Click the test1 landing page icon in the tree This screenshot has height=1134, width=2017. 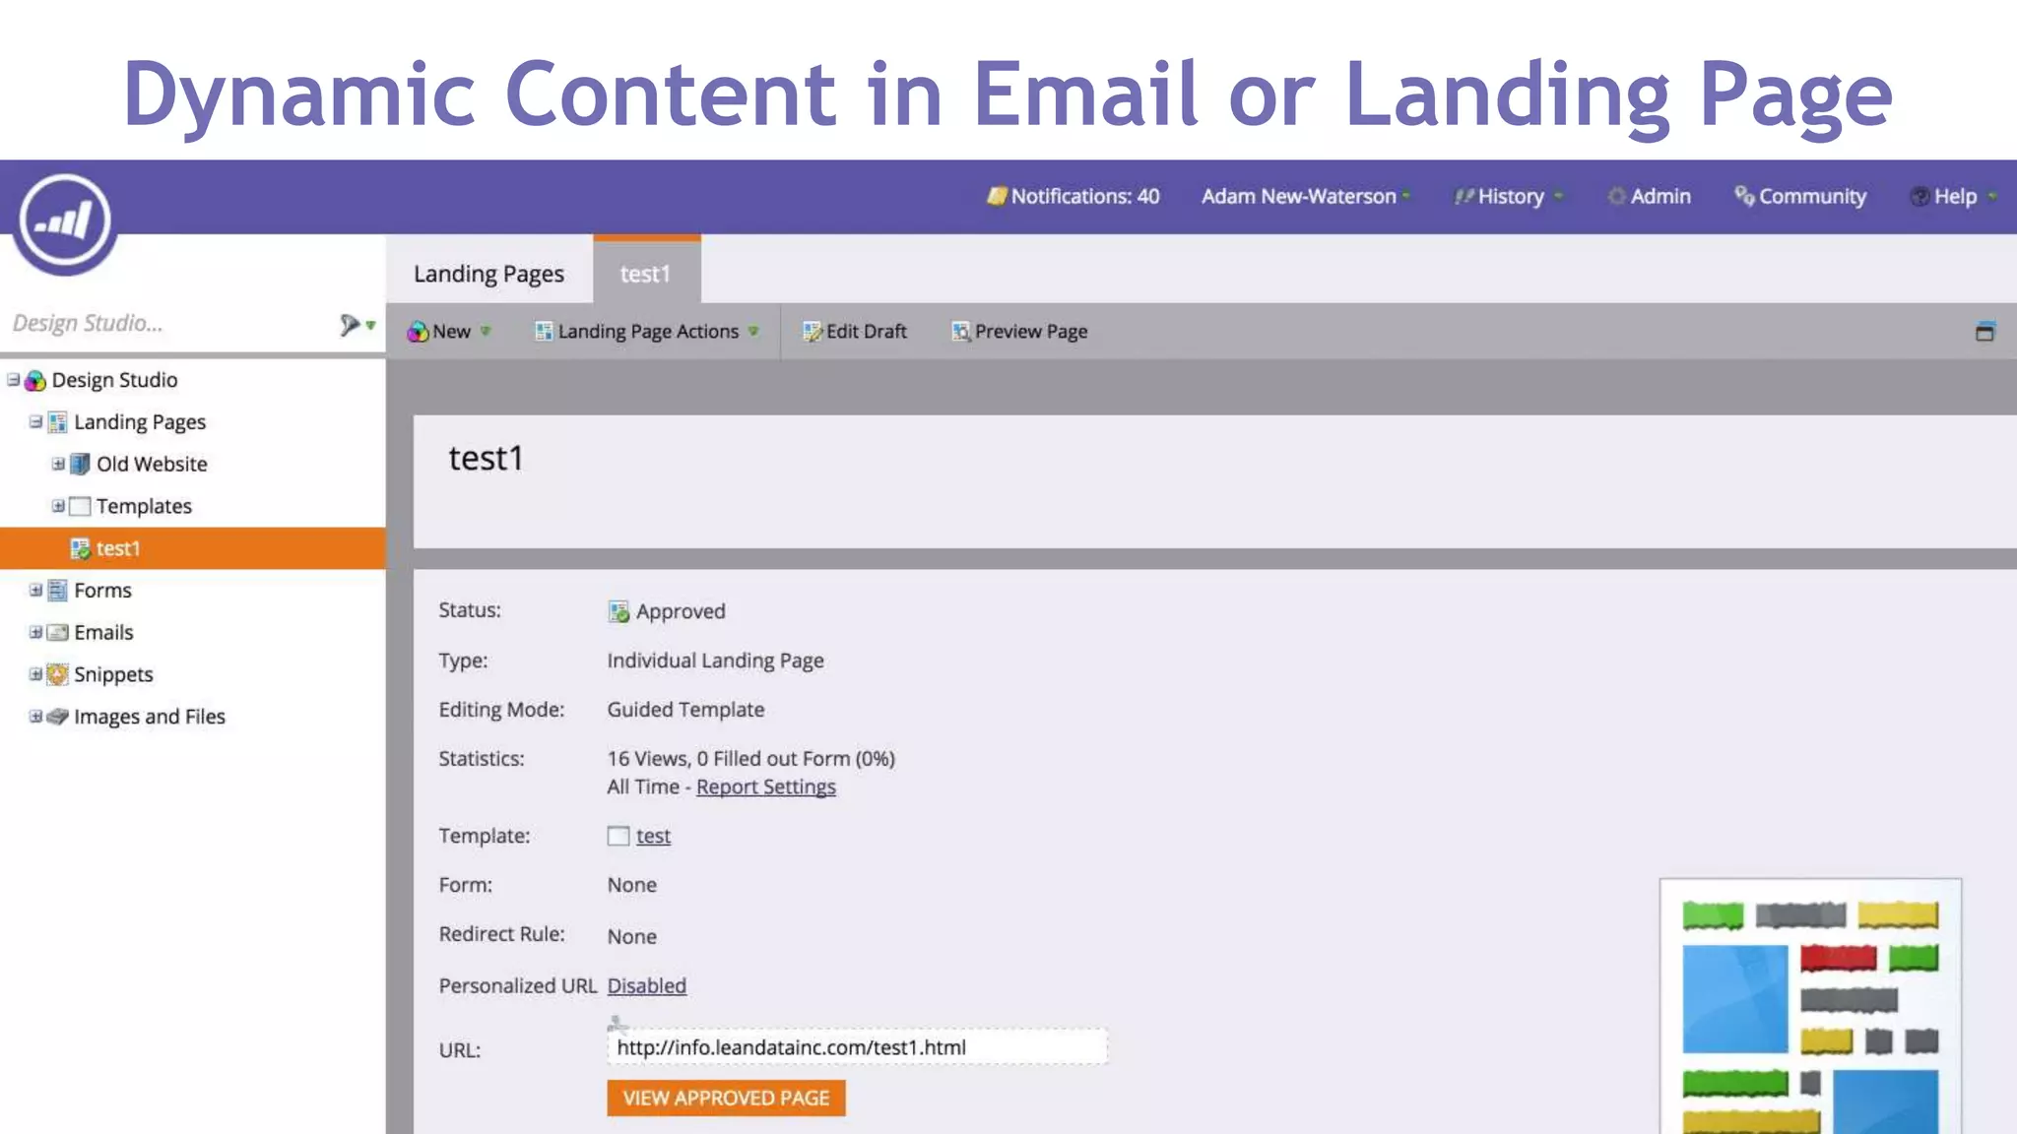pos(80,548)
